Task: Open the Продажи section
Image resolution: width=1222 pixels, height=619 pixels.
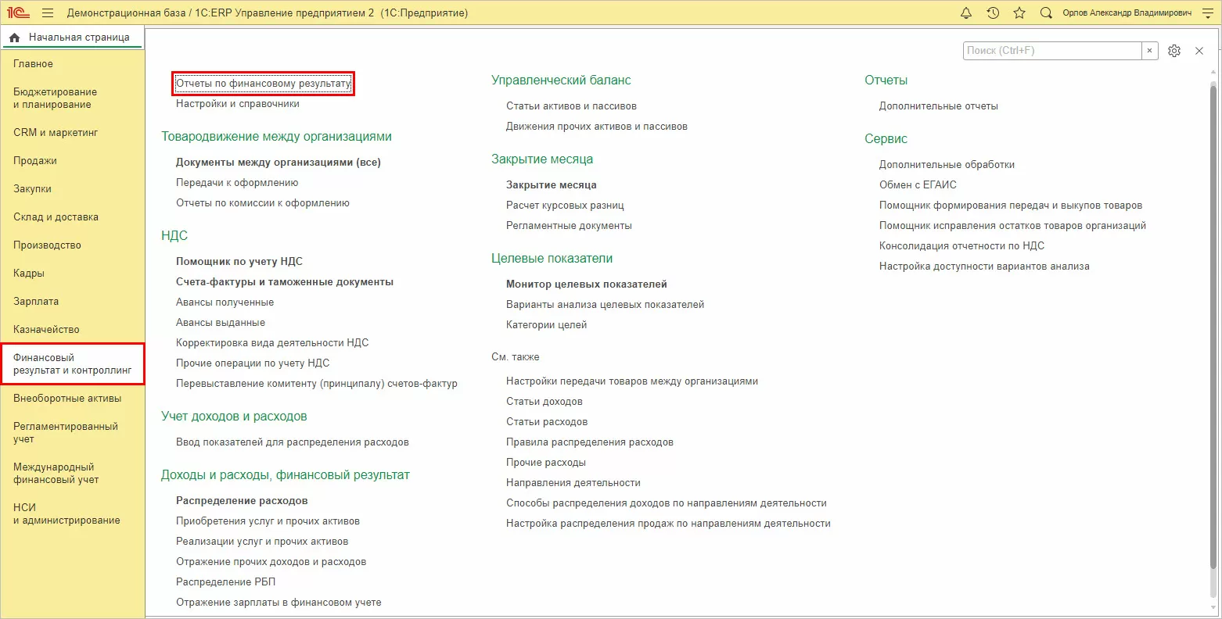Action: (x=35, y=161)
